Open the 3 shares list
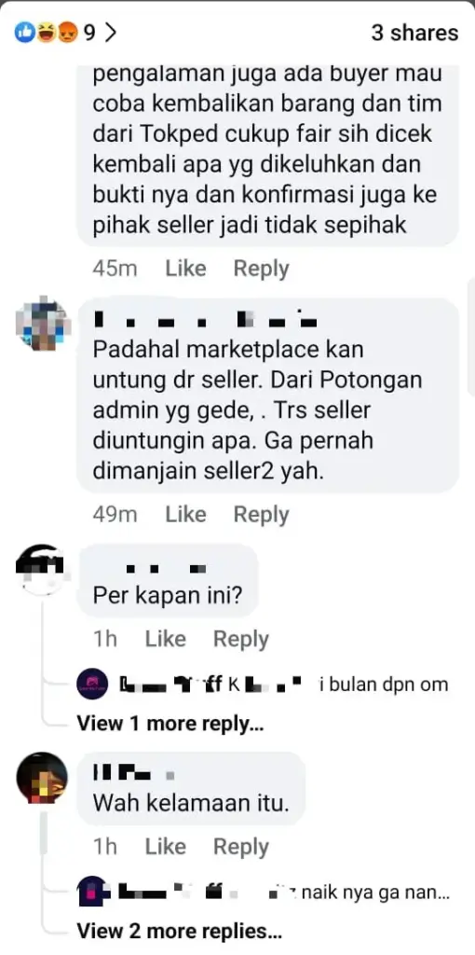The width and height of the screenshot is (475, 955). 414,33
